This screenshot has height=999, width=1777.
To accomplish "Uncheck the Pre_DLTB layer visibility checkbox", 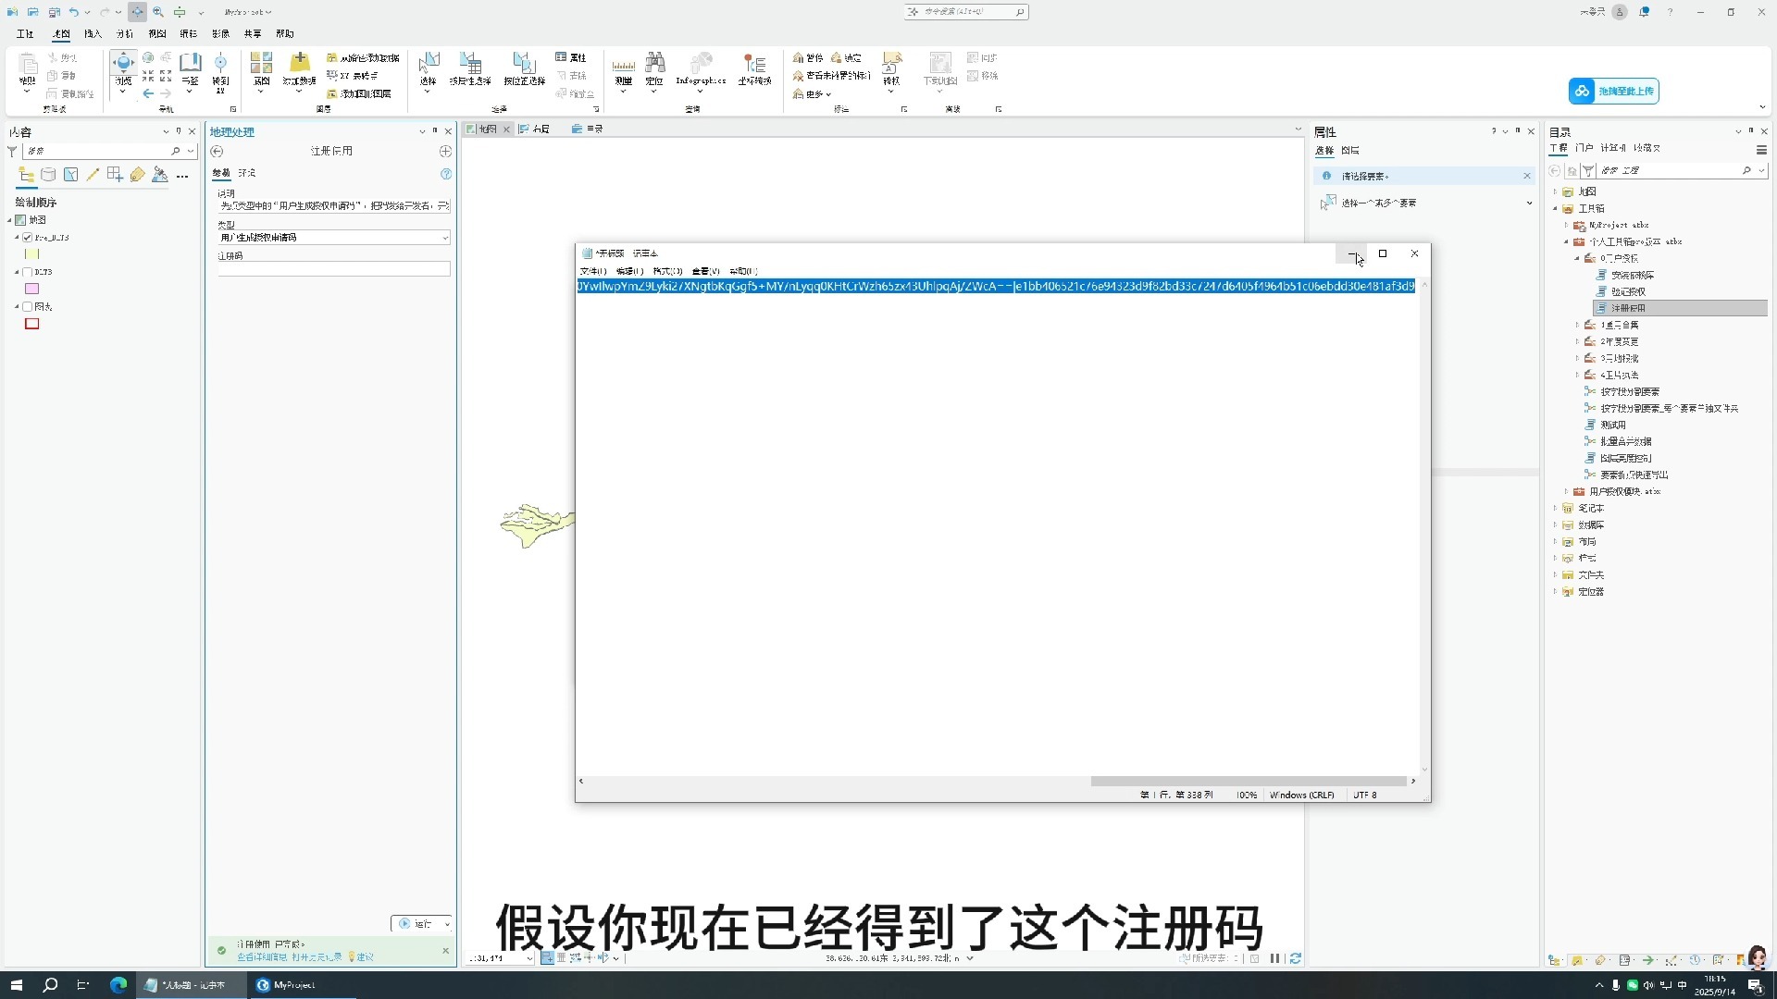I will click(27, 237).
